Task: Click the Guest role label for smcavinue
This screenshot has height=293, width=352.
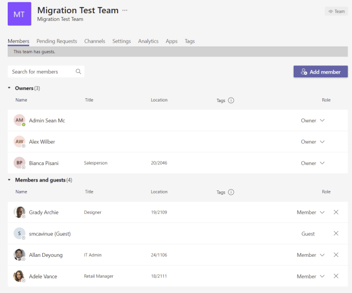Action: click(x=308, y=234)
